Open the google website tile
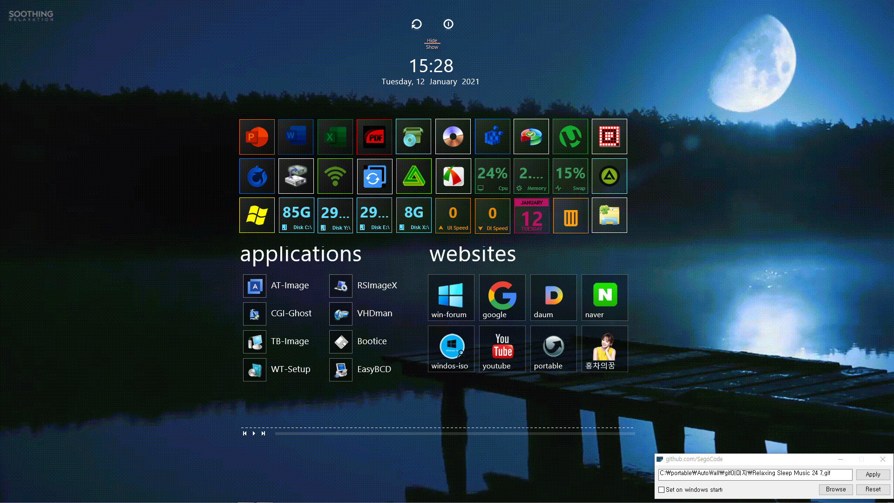This screenshot has width=894, height=503. [502, 298]
